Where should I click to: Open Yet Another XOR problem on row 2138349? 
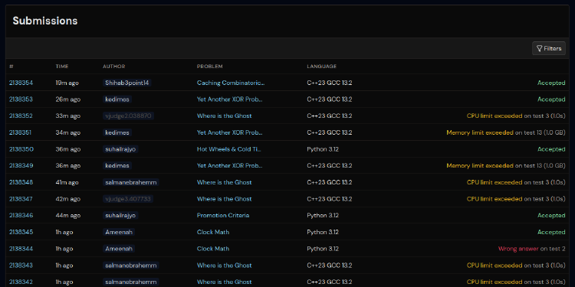[230, 165]
